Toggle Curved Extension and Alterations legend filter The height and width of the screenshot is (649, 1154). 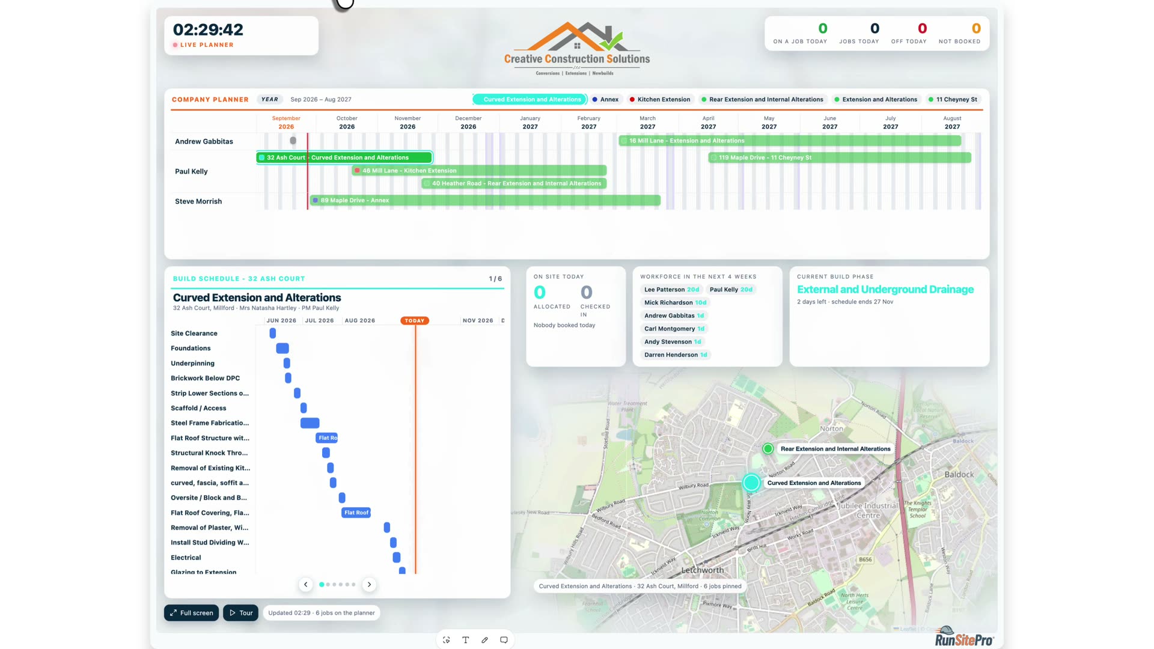529,99
